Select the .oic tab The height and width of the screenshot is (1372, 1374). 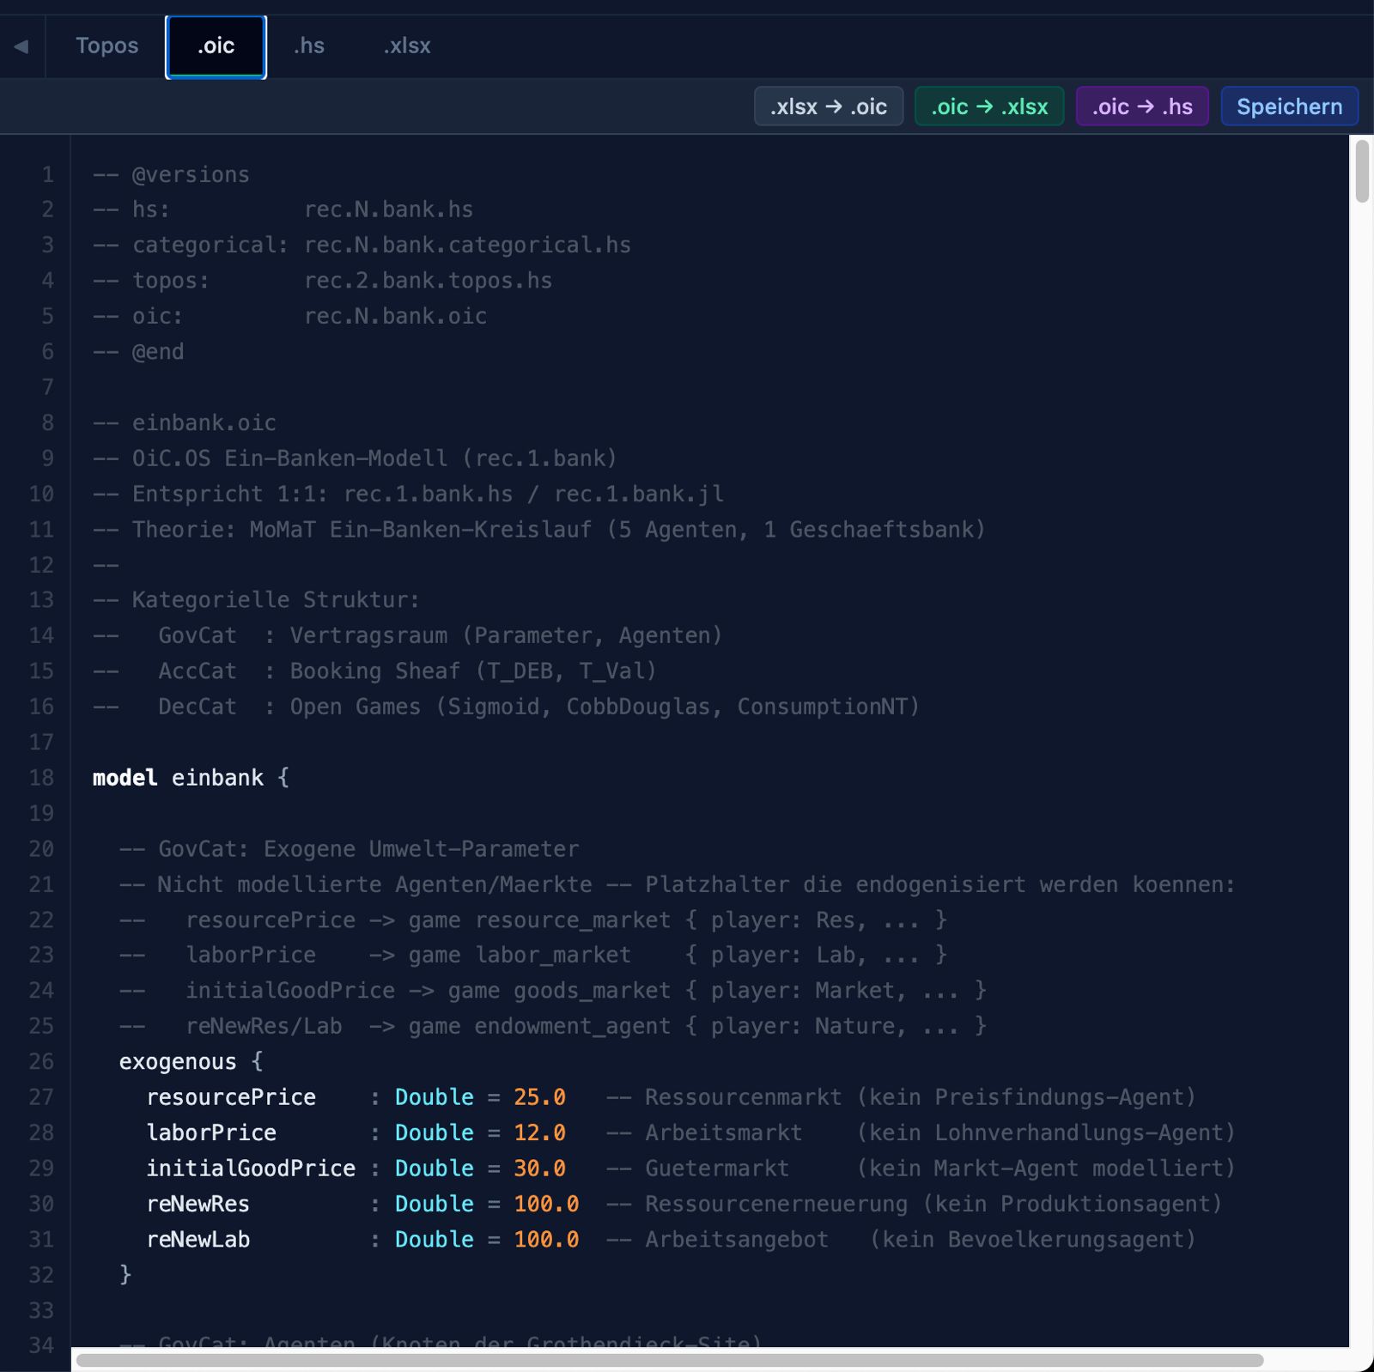pos(216,46)
